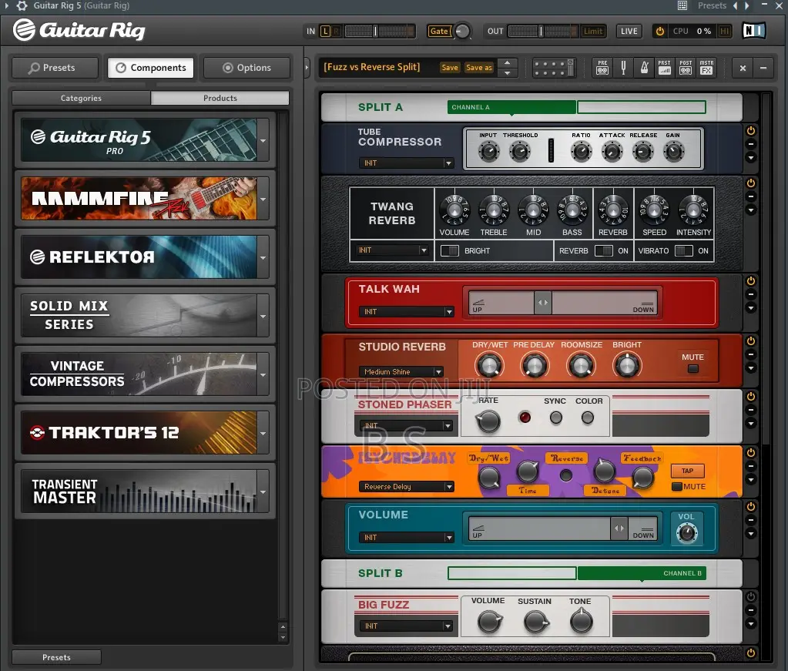Viewport: 788px width, 671px height.
Task: Enable Sync on Stoned Phaser
Action: click(x=556, y=418)
